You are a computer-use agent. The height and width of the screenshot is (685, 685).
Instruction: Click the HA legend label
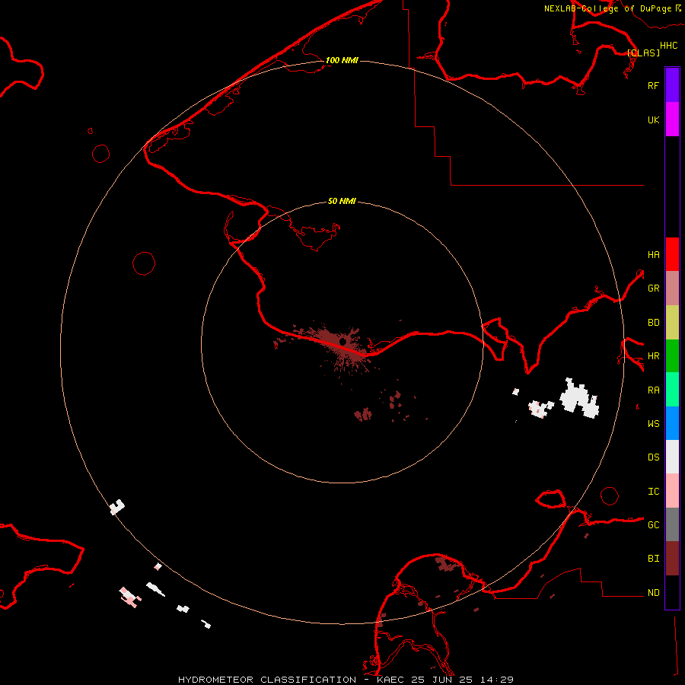tap(653, 254)
